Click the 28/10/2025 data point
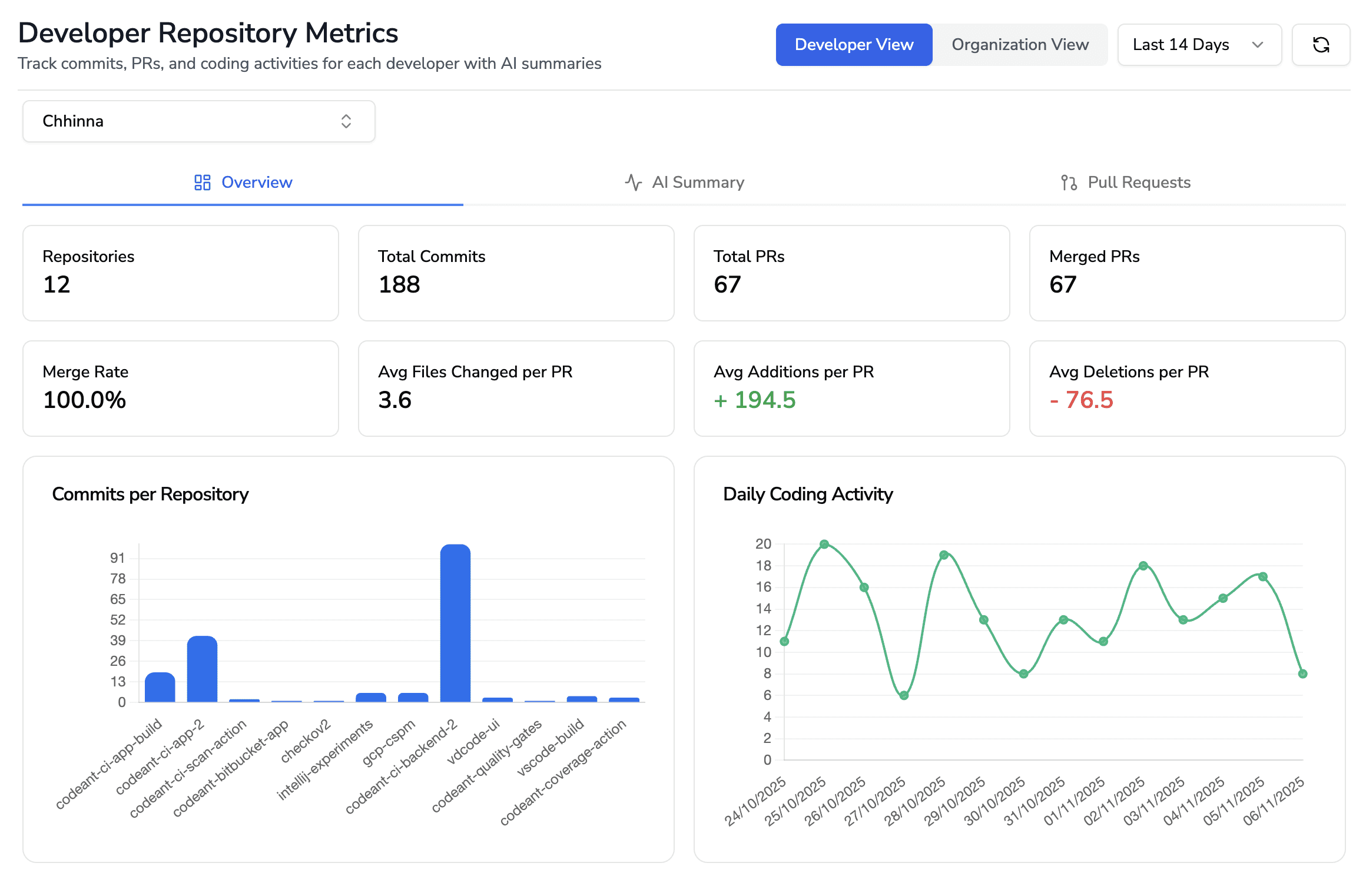This screenshot has width=1366, height=876. (944, 555)
